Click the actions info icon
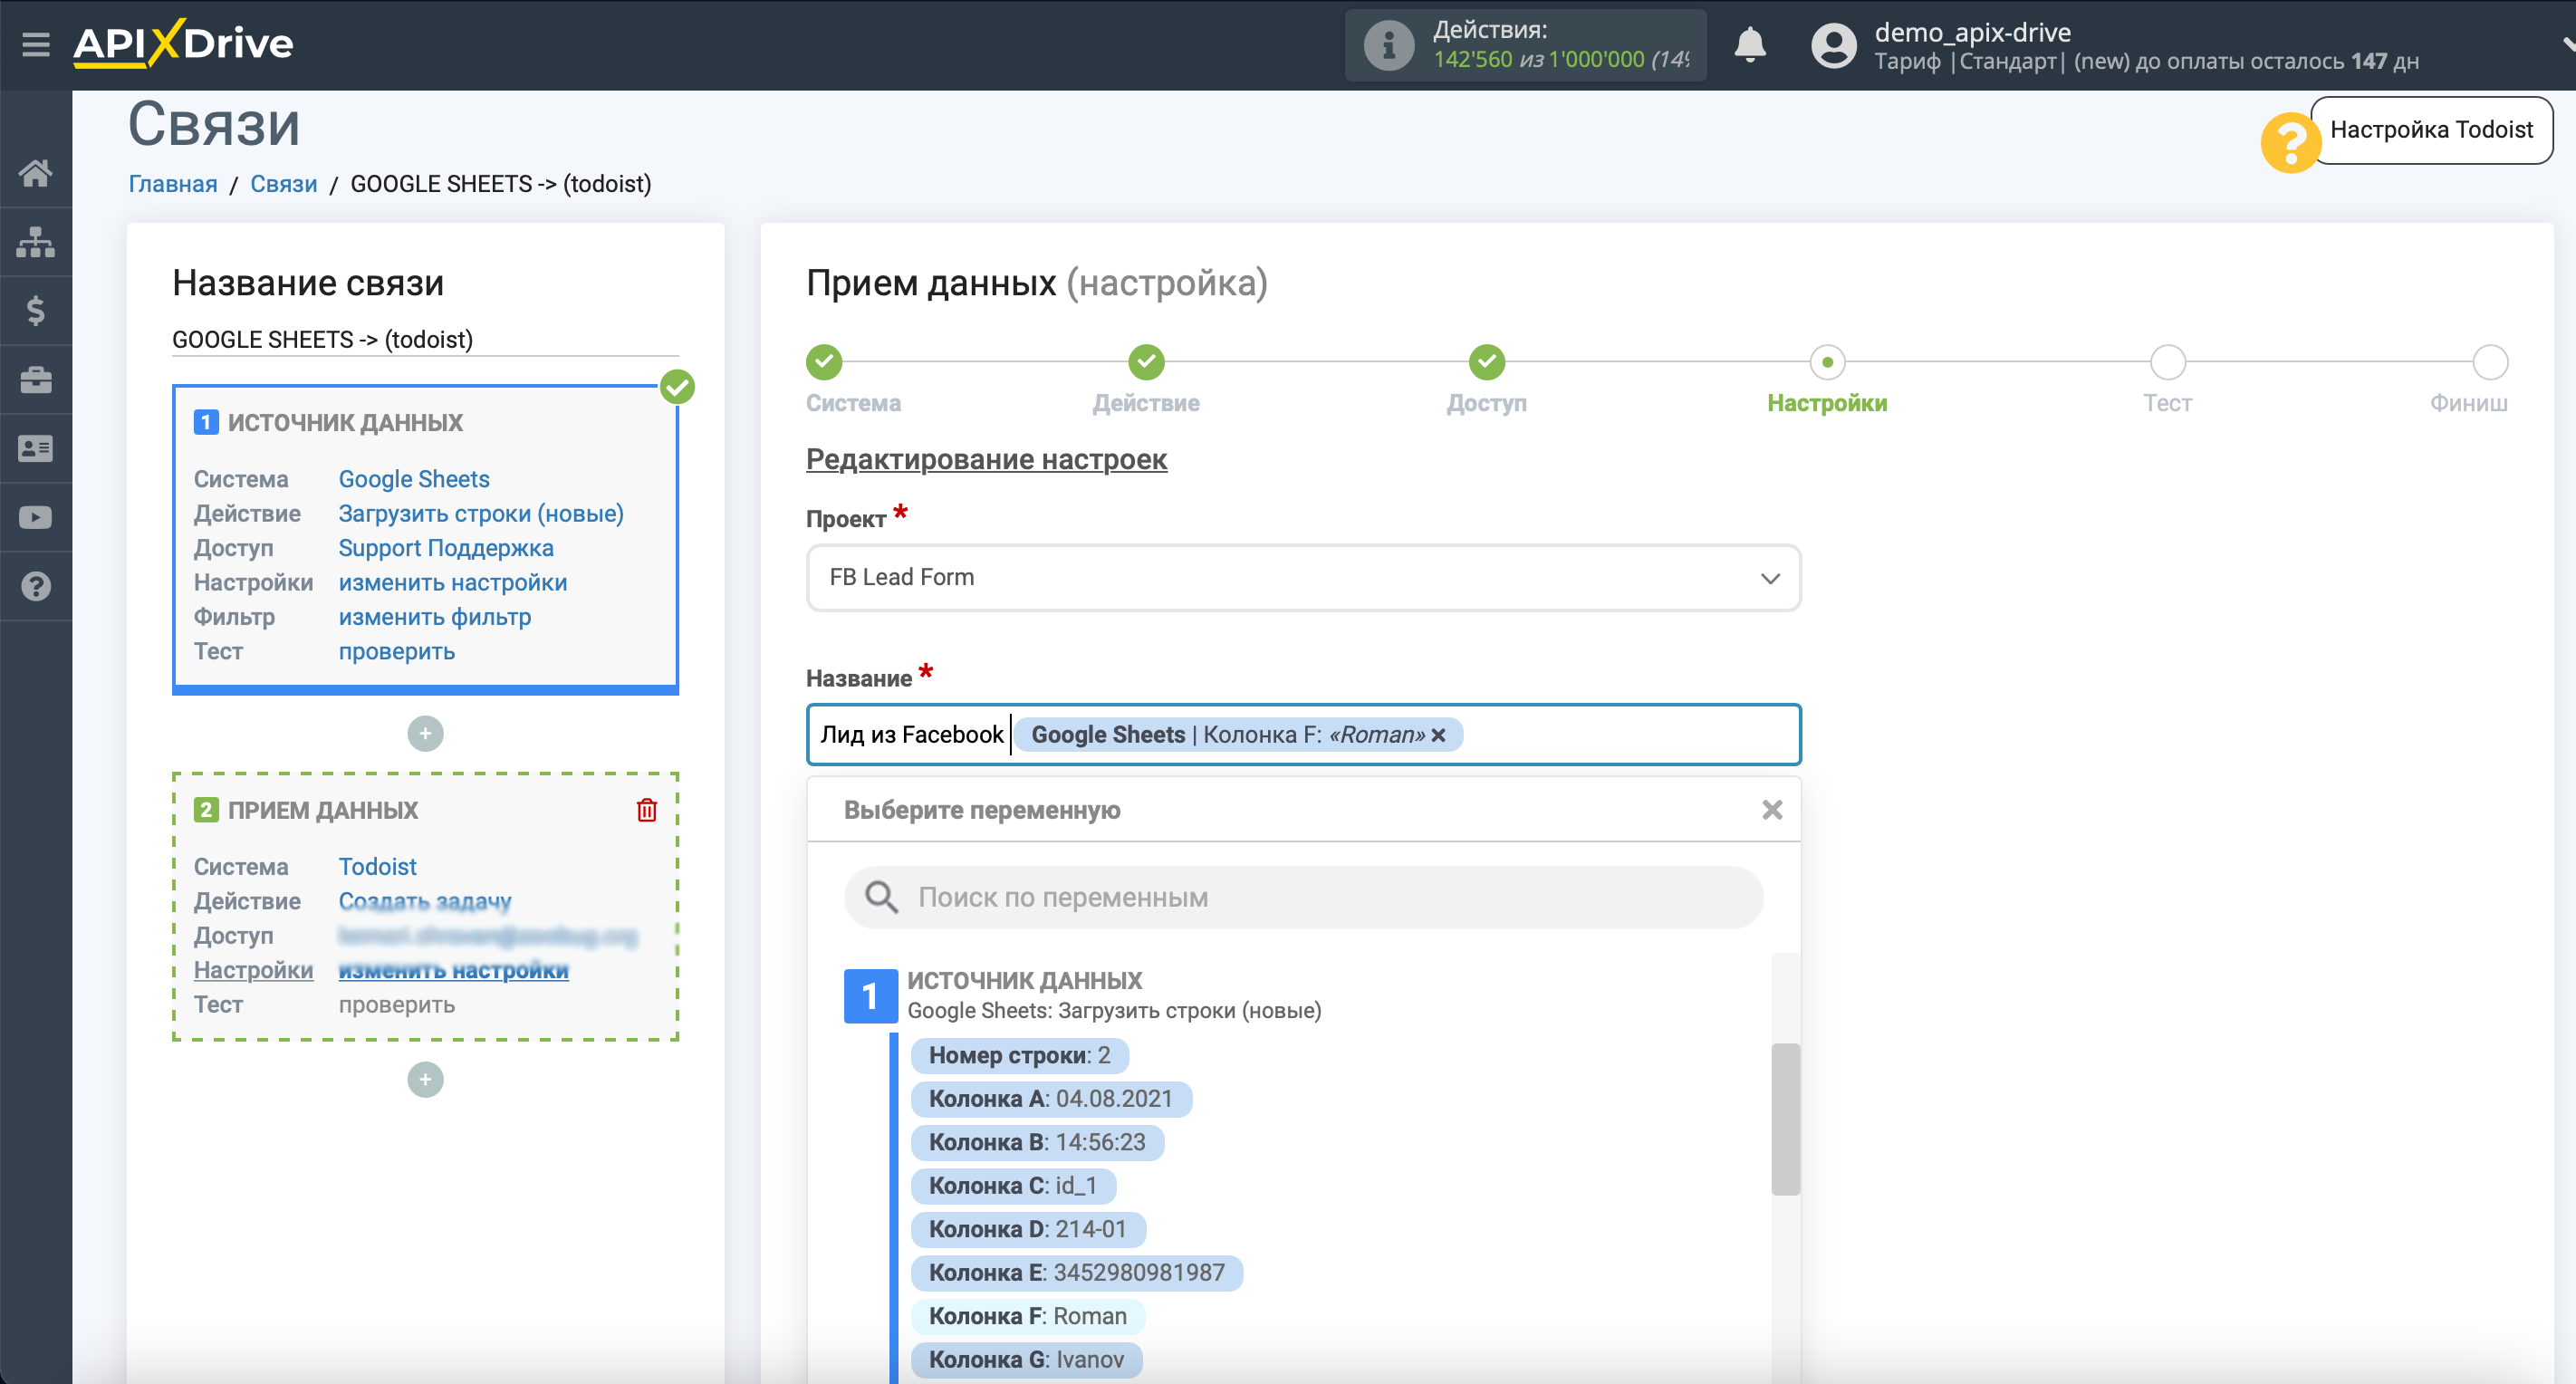This screenshot has width=2576, height=1384. pos(1389,45)
